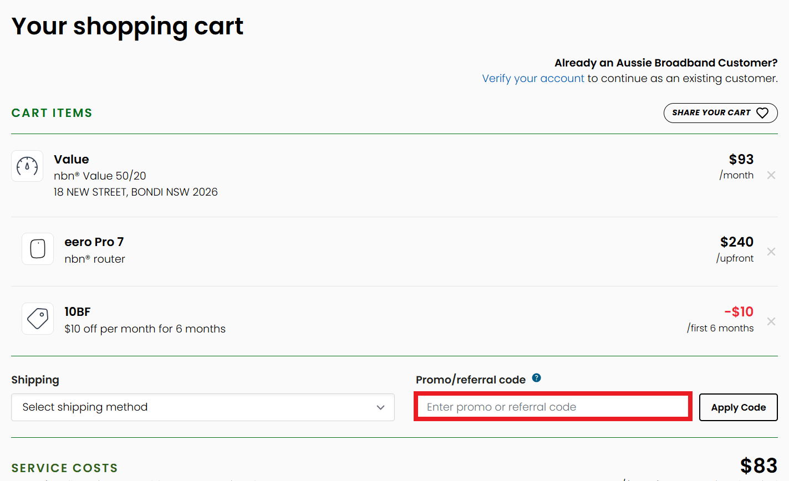Screen dimensions: 789x481
Task: Click the $93 per month price
Action: [x=741, y=160]
